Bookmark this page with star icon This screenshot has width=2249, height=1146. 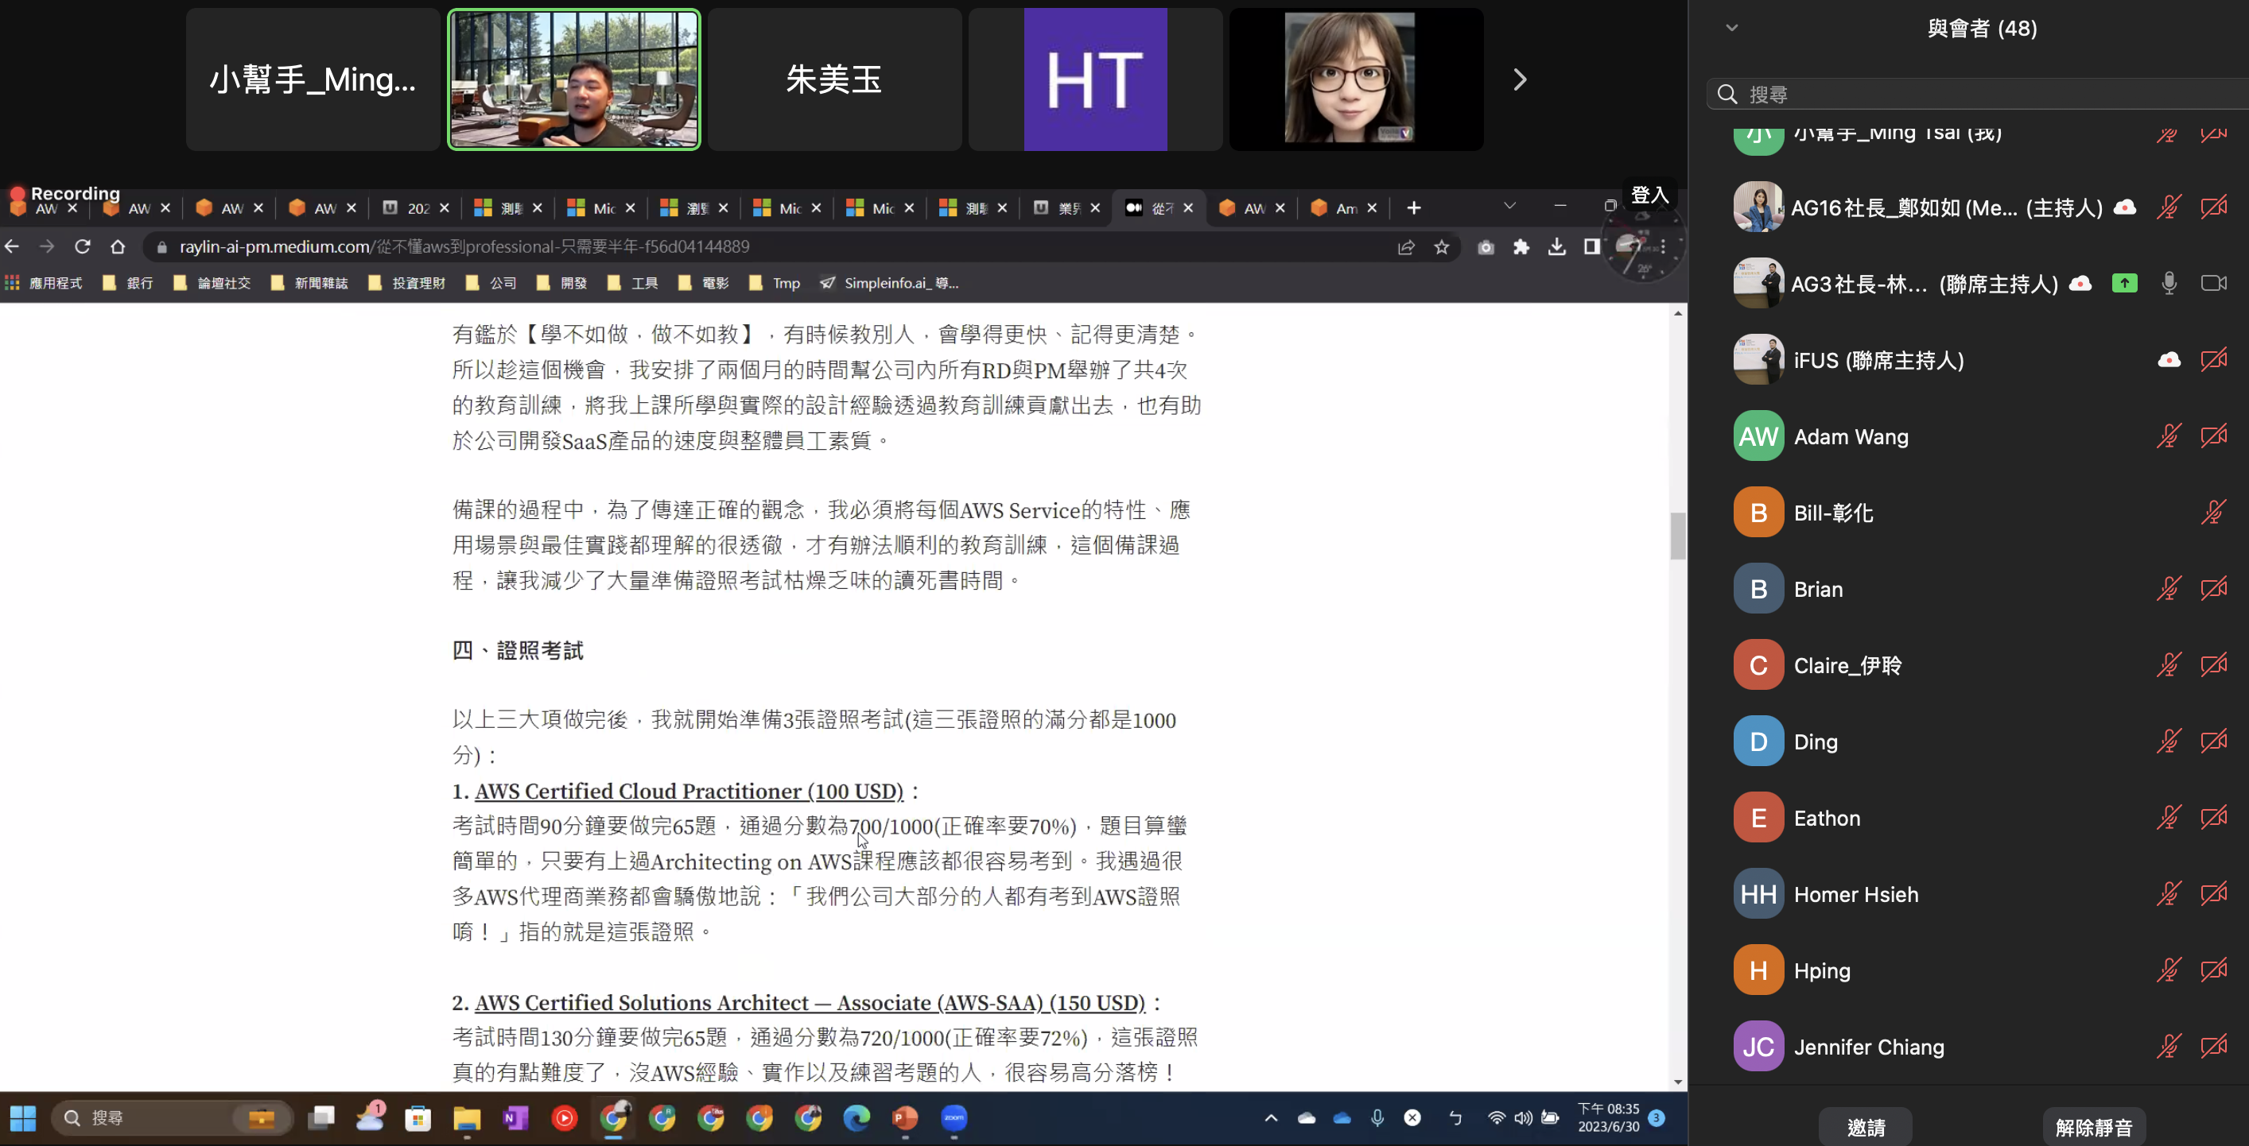coord(1442,248)
